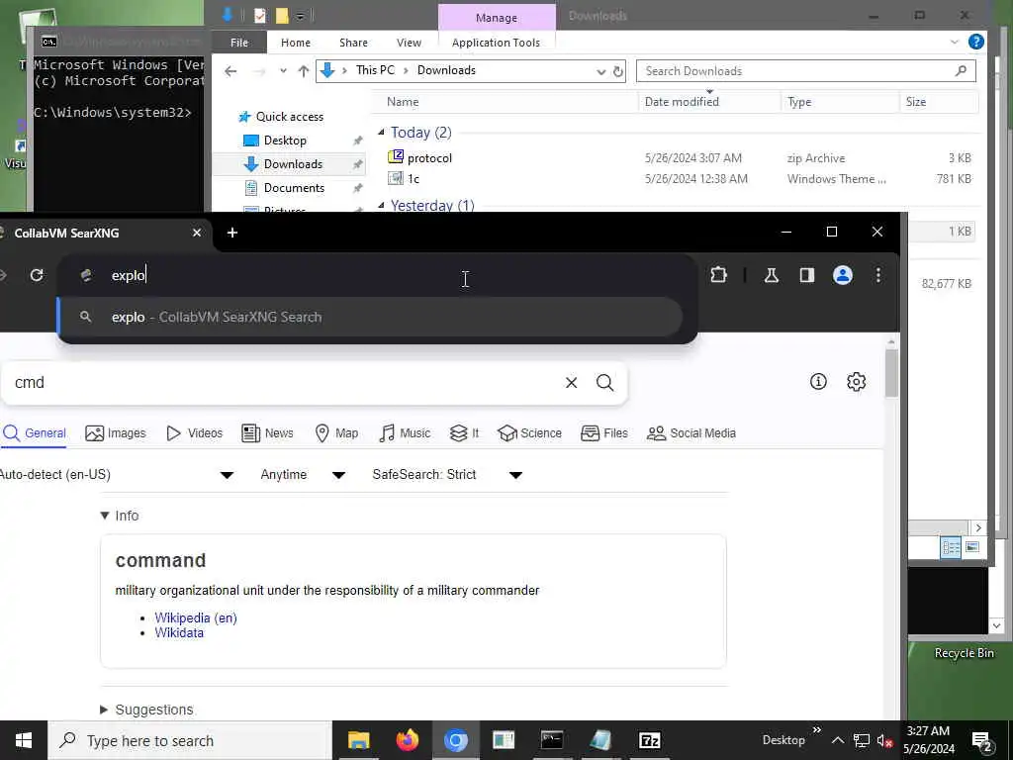
Task: Open Windows Start menu
Action: pyautogui.click(x=24, y=740)
